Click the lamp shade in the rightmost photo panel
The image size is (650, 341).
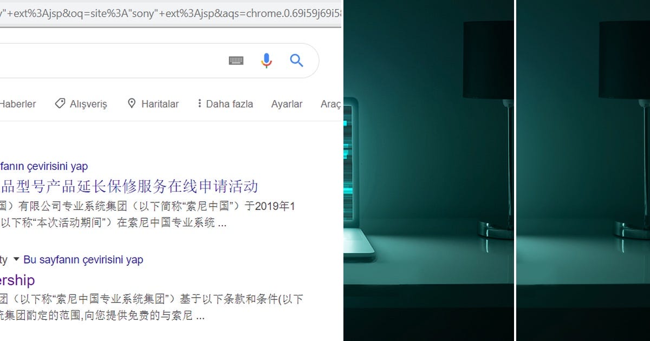pyautogui.click(x=624, y=60)
